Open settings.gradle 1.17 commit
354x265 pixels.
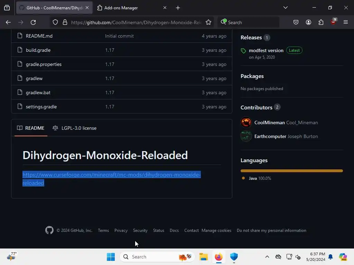(110, 107)
